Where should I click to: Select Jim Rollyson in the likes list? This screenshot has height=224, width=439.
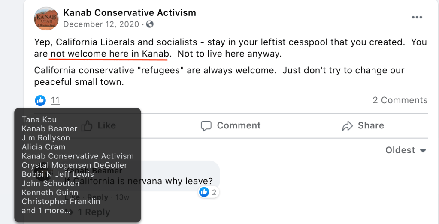[x=45, y=138]
